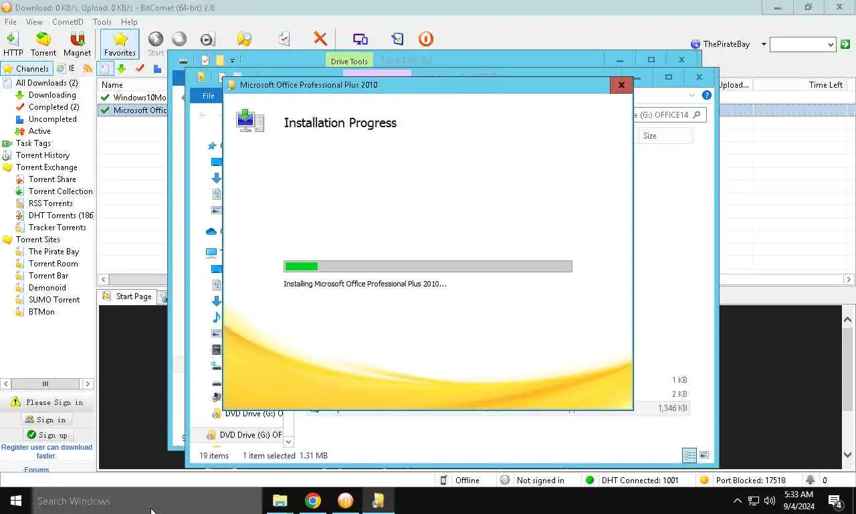The width and height of the screenshot is (856, 514).
Task: Open the ThePirateBay search engine dropdown
Action: [x=764, y=44]
